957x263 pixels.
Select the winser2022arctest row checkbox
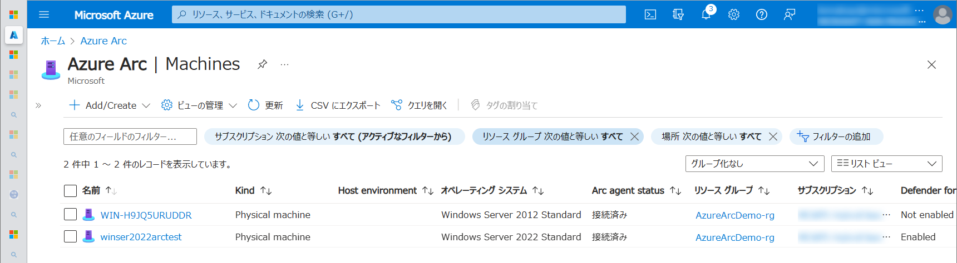(x=70, y=236)
